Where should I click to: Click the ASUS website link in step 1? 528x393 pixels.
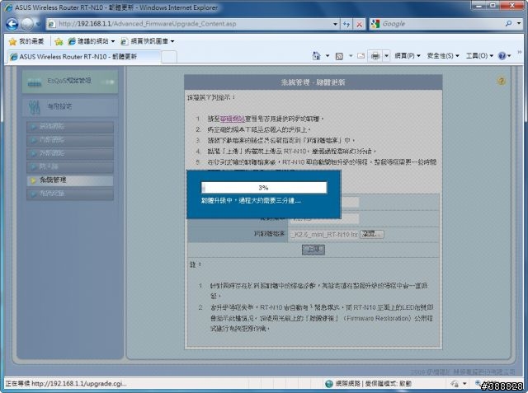232,119
